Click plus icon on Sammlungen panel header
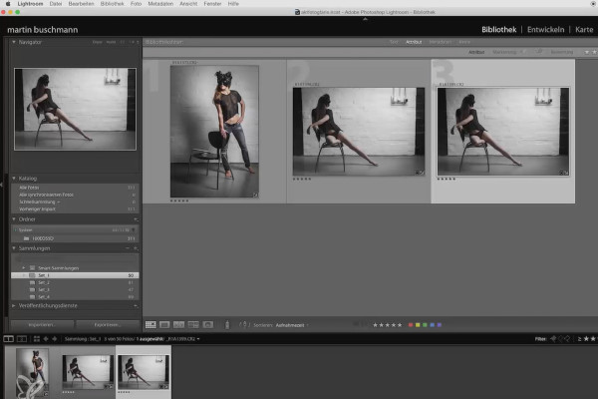Image resolution: width=598 pixels, height=399 pixels. (136, 248)
